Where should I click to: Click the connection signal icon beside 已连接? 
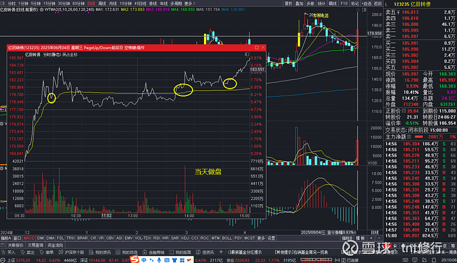(337, 260)
